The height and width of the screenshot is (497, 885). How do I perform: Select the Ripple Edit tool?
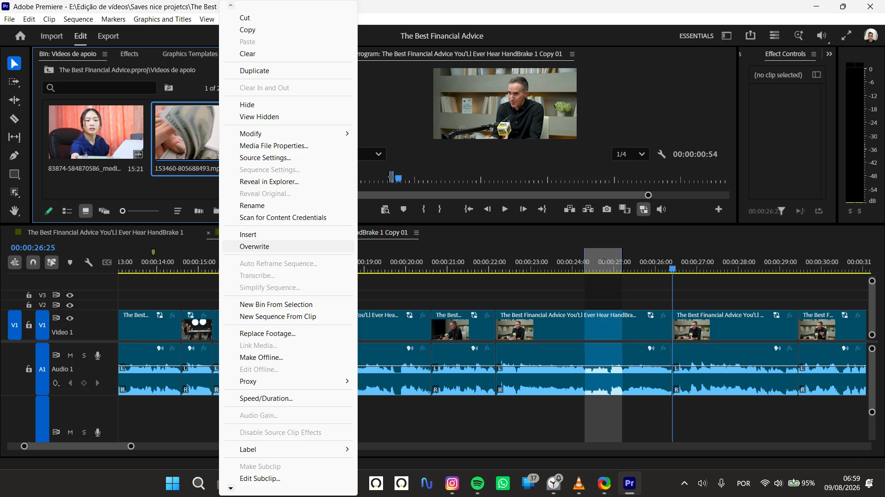pos(14,100)
